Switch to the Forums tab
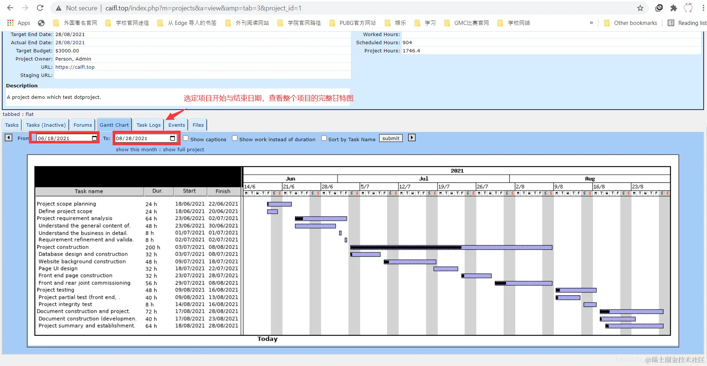This screenshot has height=366, width=707. pos(83,125)
